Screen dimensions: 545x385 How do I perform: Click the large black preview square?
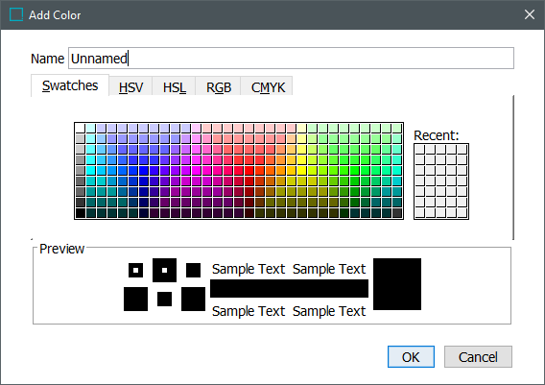397,284
